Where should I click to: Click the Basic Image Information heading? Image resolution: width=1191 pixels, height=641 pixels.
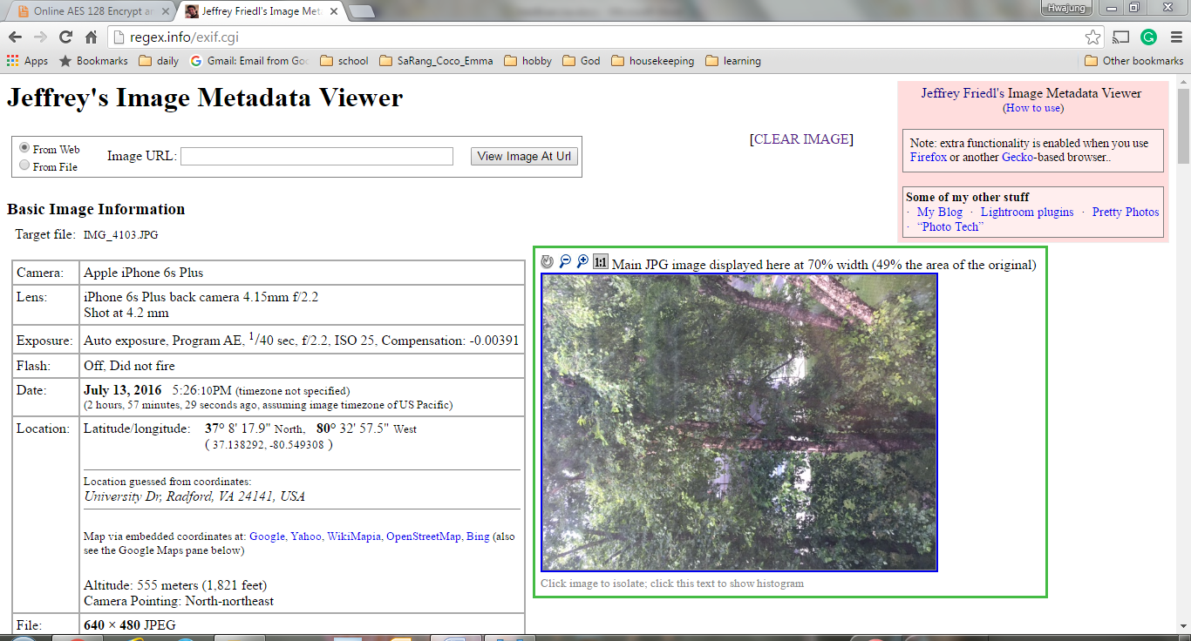(96, 209)
